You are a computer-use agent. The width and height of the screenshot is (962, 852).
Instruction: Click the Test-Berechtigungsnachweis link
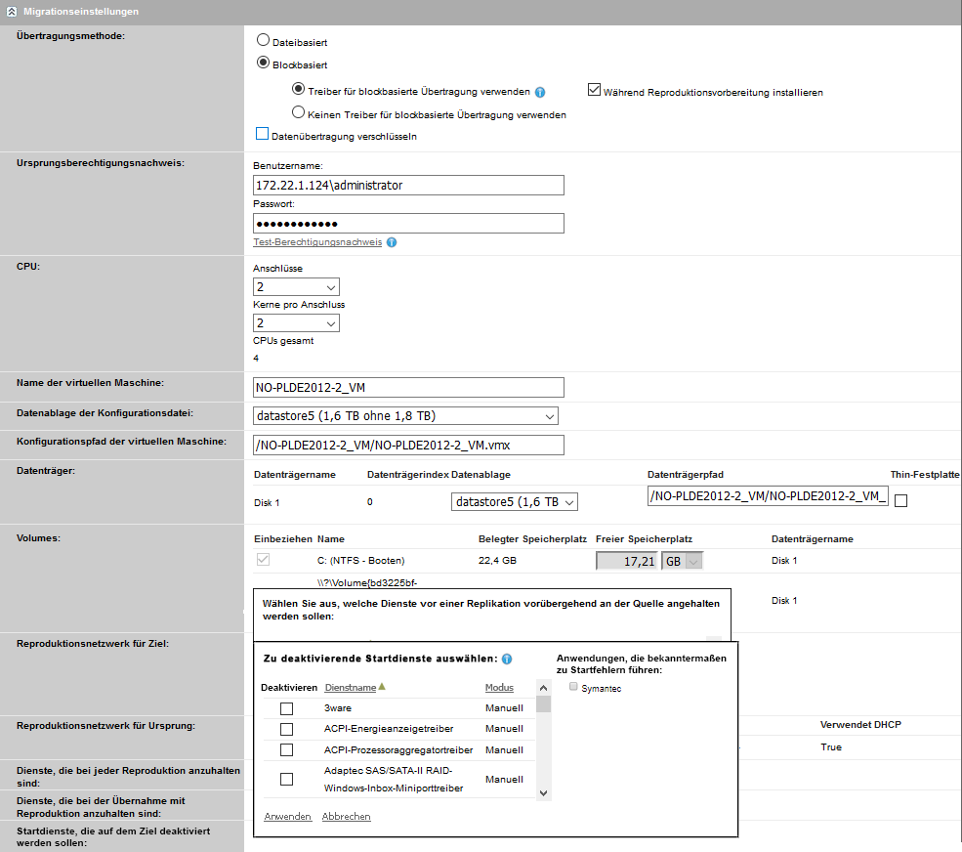[317, 242]
